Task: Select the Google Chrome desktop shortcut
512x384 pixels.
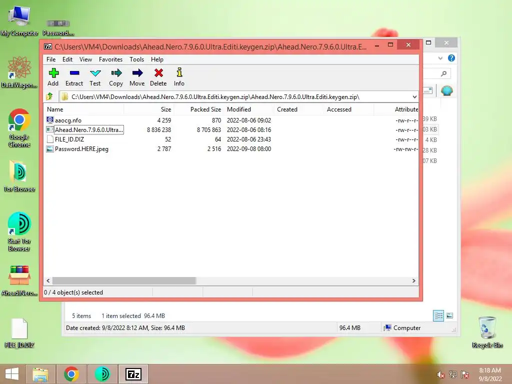Action: coord(19,128)
